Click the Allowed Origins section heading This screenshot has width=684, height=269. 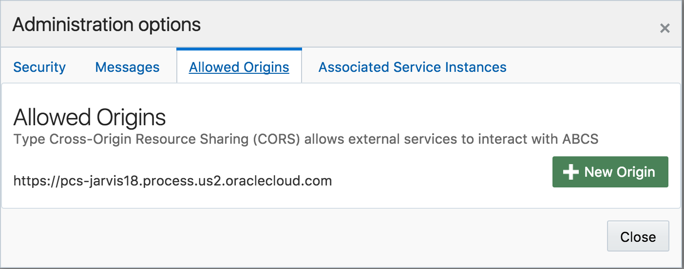coord(90,118)
